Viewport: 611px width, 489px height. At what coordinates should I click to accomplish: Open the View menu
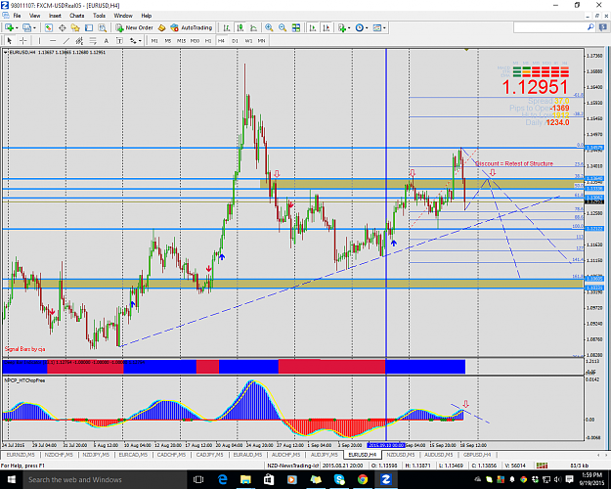pos(34,16)
